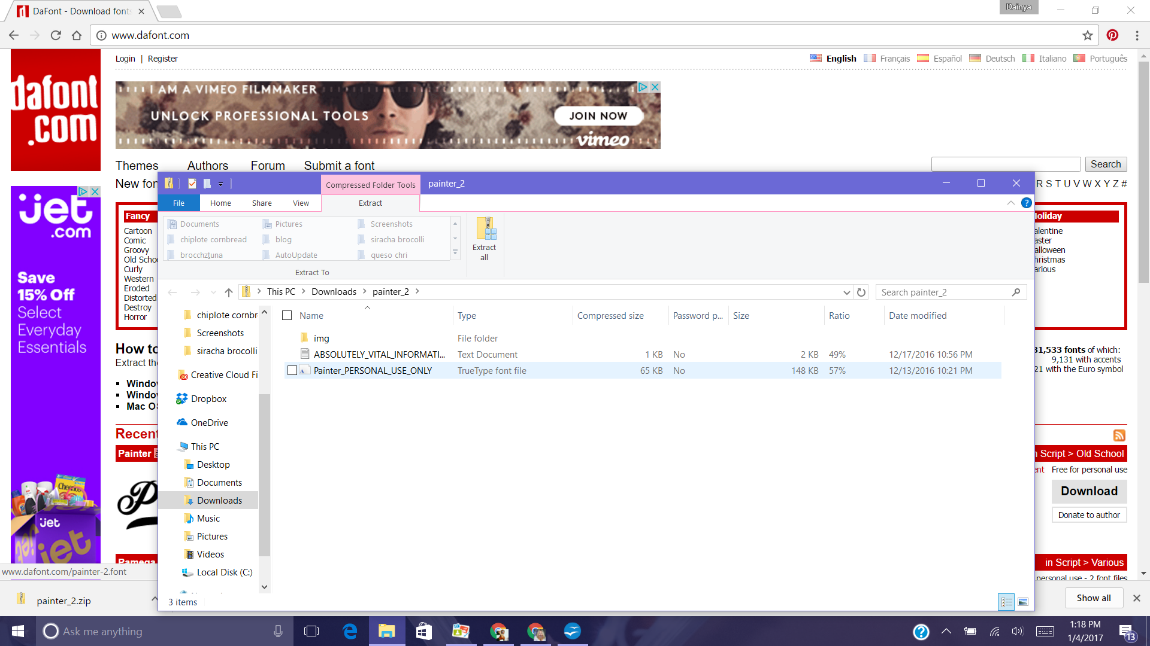Open Local Disk (C:) in sidebar

coord(225,572)
